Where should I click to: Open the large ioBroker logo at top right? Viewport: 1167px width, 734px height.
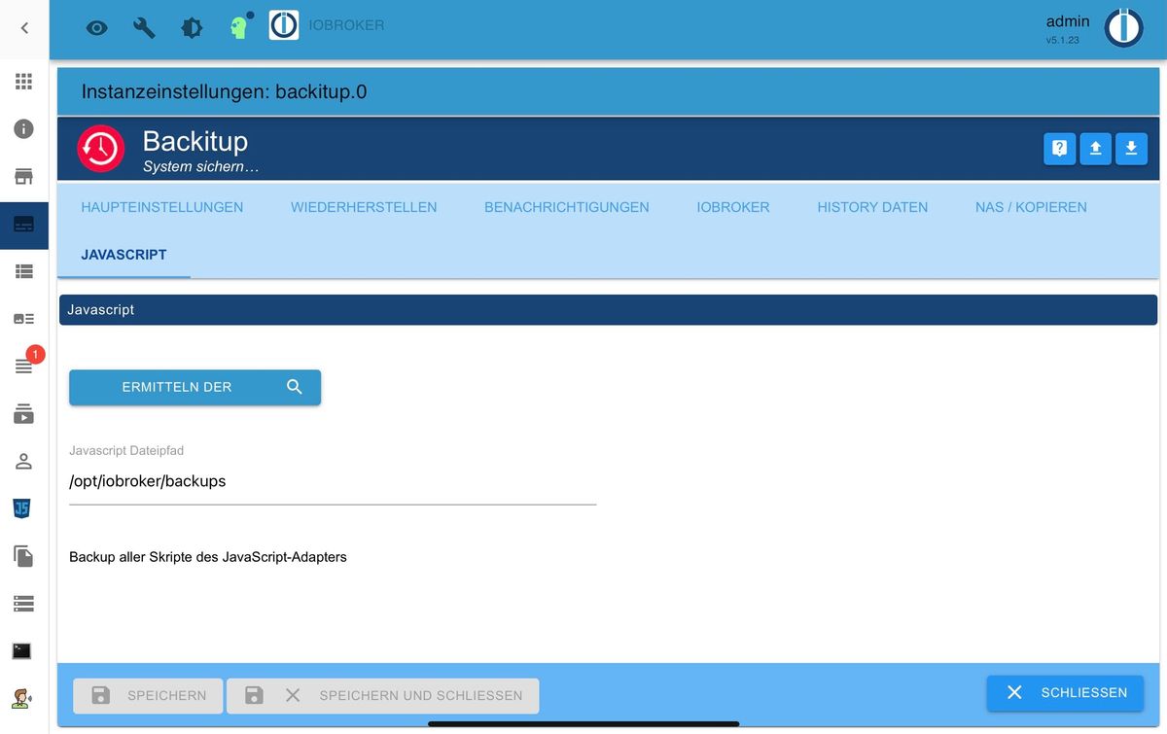coord(1123,28)
